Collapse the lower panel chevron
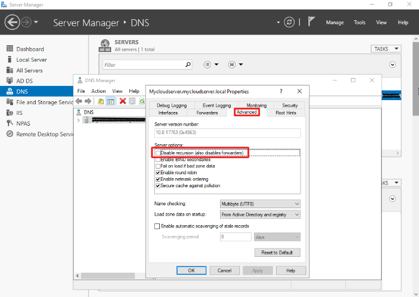 coord(392,199)
